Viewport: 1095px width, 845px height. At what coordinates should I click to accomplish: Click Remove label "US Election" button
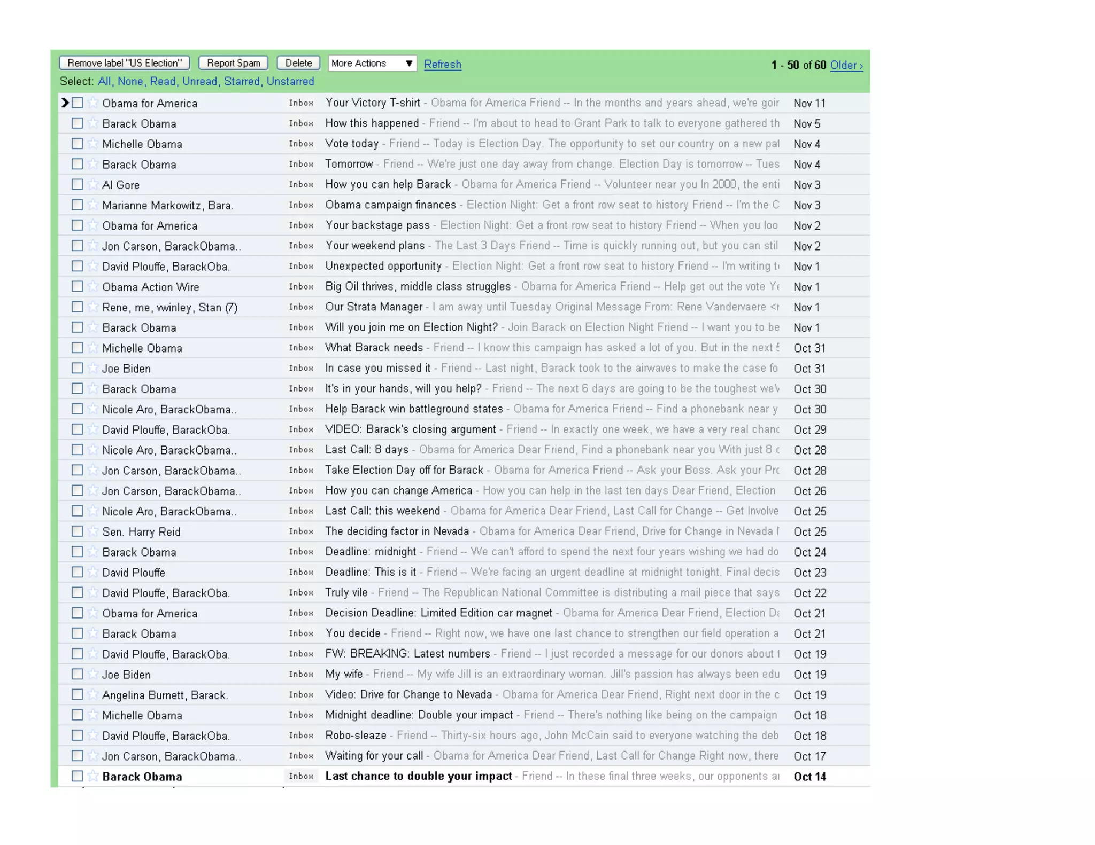point(125,63)
